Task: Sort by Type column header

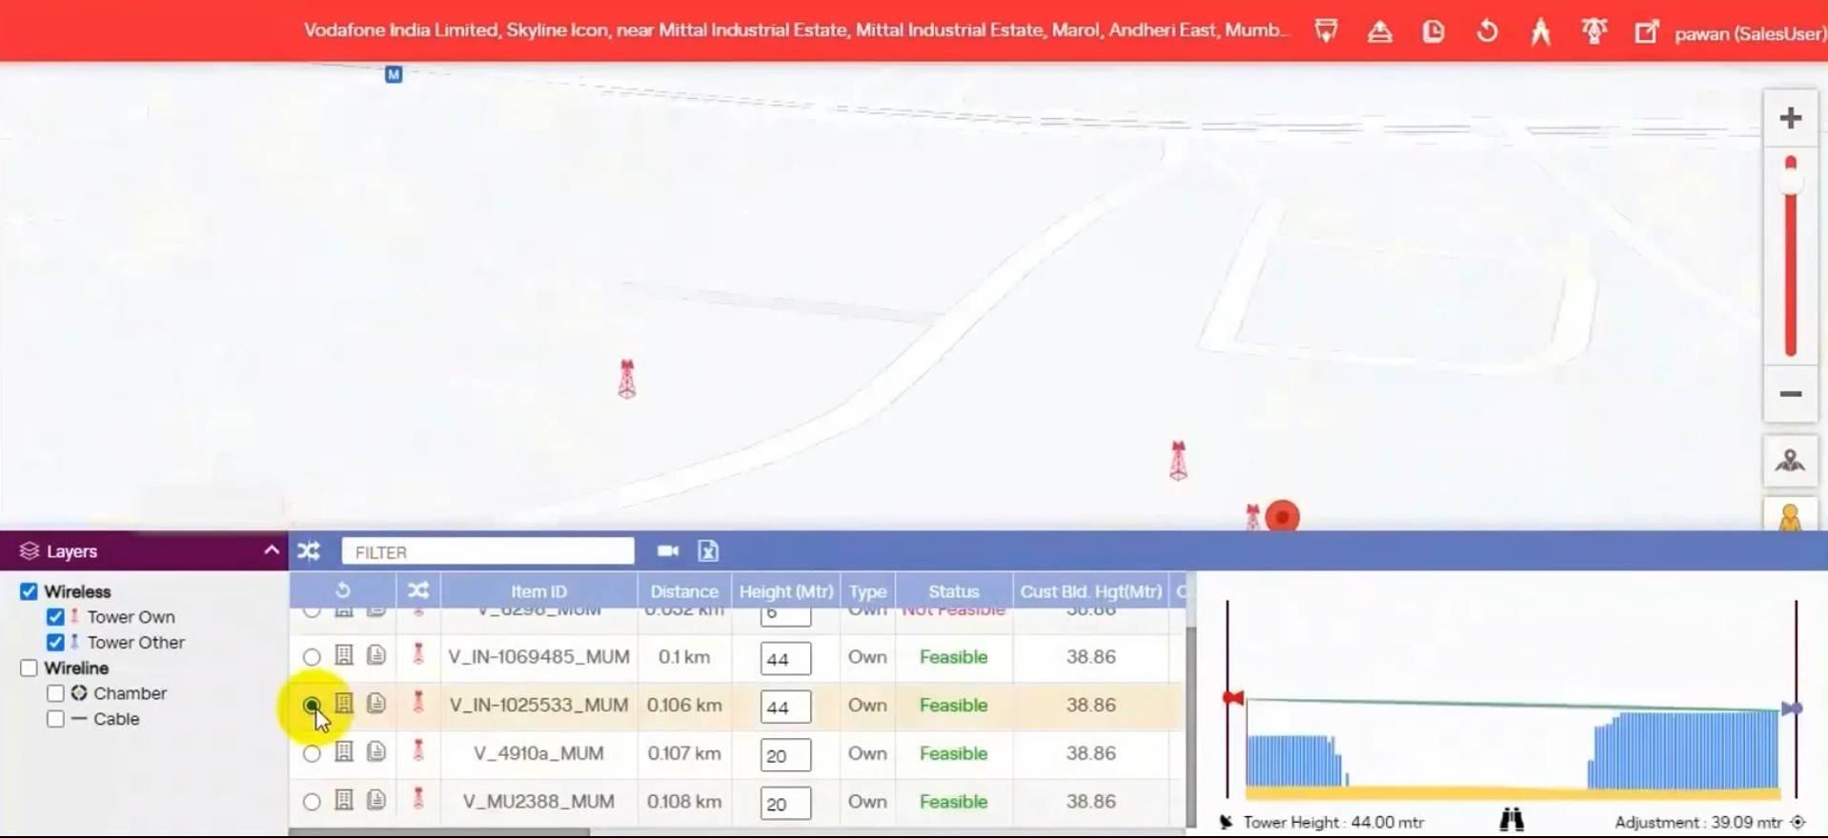Action: coord(867,591)
